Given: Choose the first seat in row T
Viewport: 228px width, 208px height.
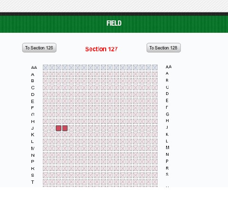Looking at the screenshot, I should pyautogui.click(x=46, y=182).
